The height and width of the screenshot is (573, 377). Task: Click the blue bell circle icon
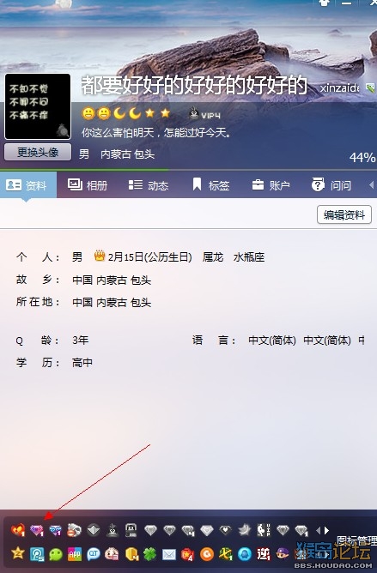tap(245, 554)
